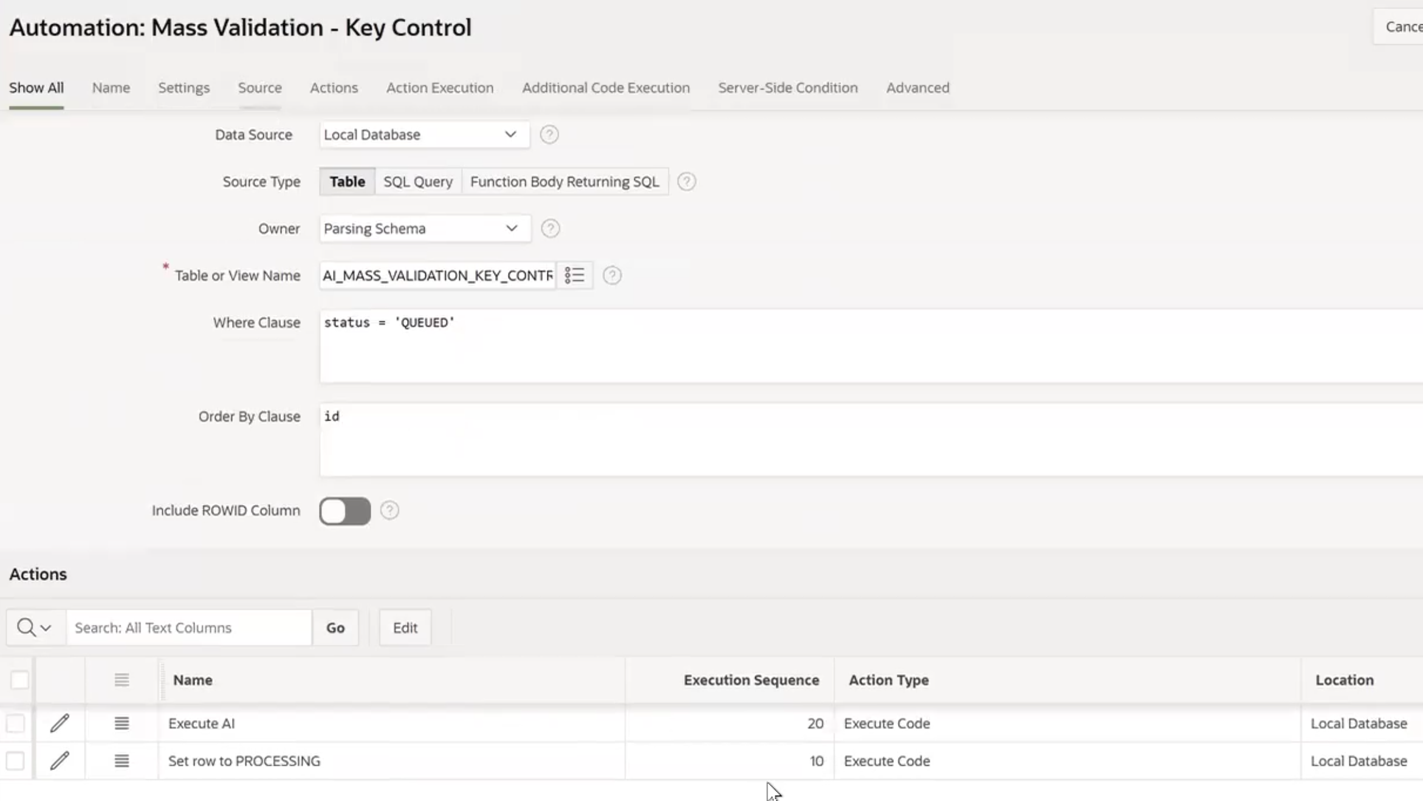Click the Table or View Name list-of-values icon
The height and width of the screenshot is (801, 1423).
pyautogui.click(x=574, y=275)
